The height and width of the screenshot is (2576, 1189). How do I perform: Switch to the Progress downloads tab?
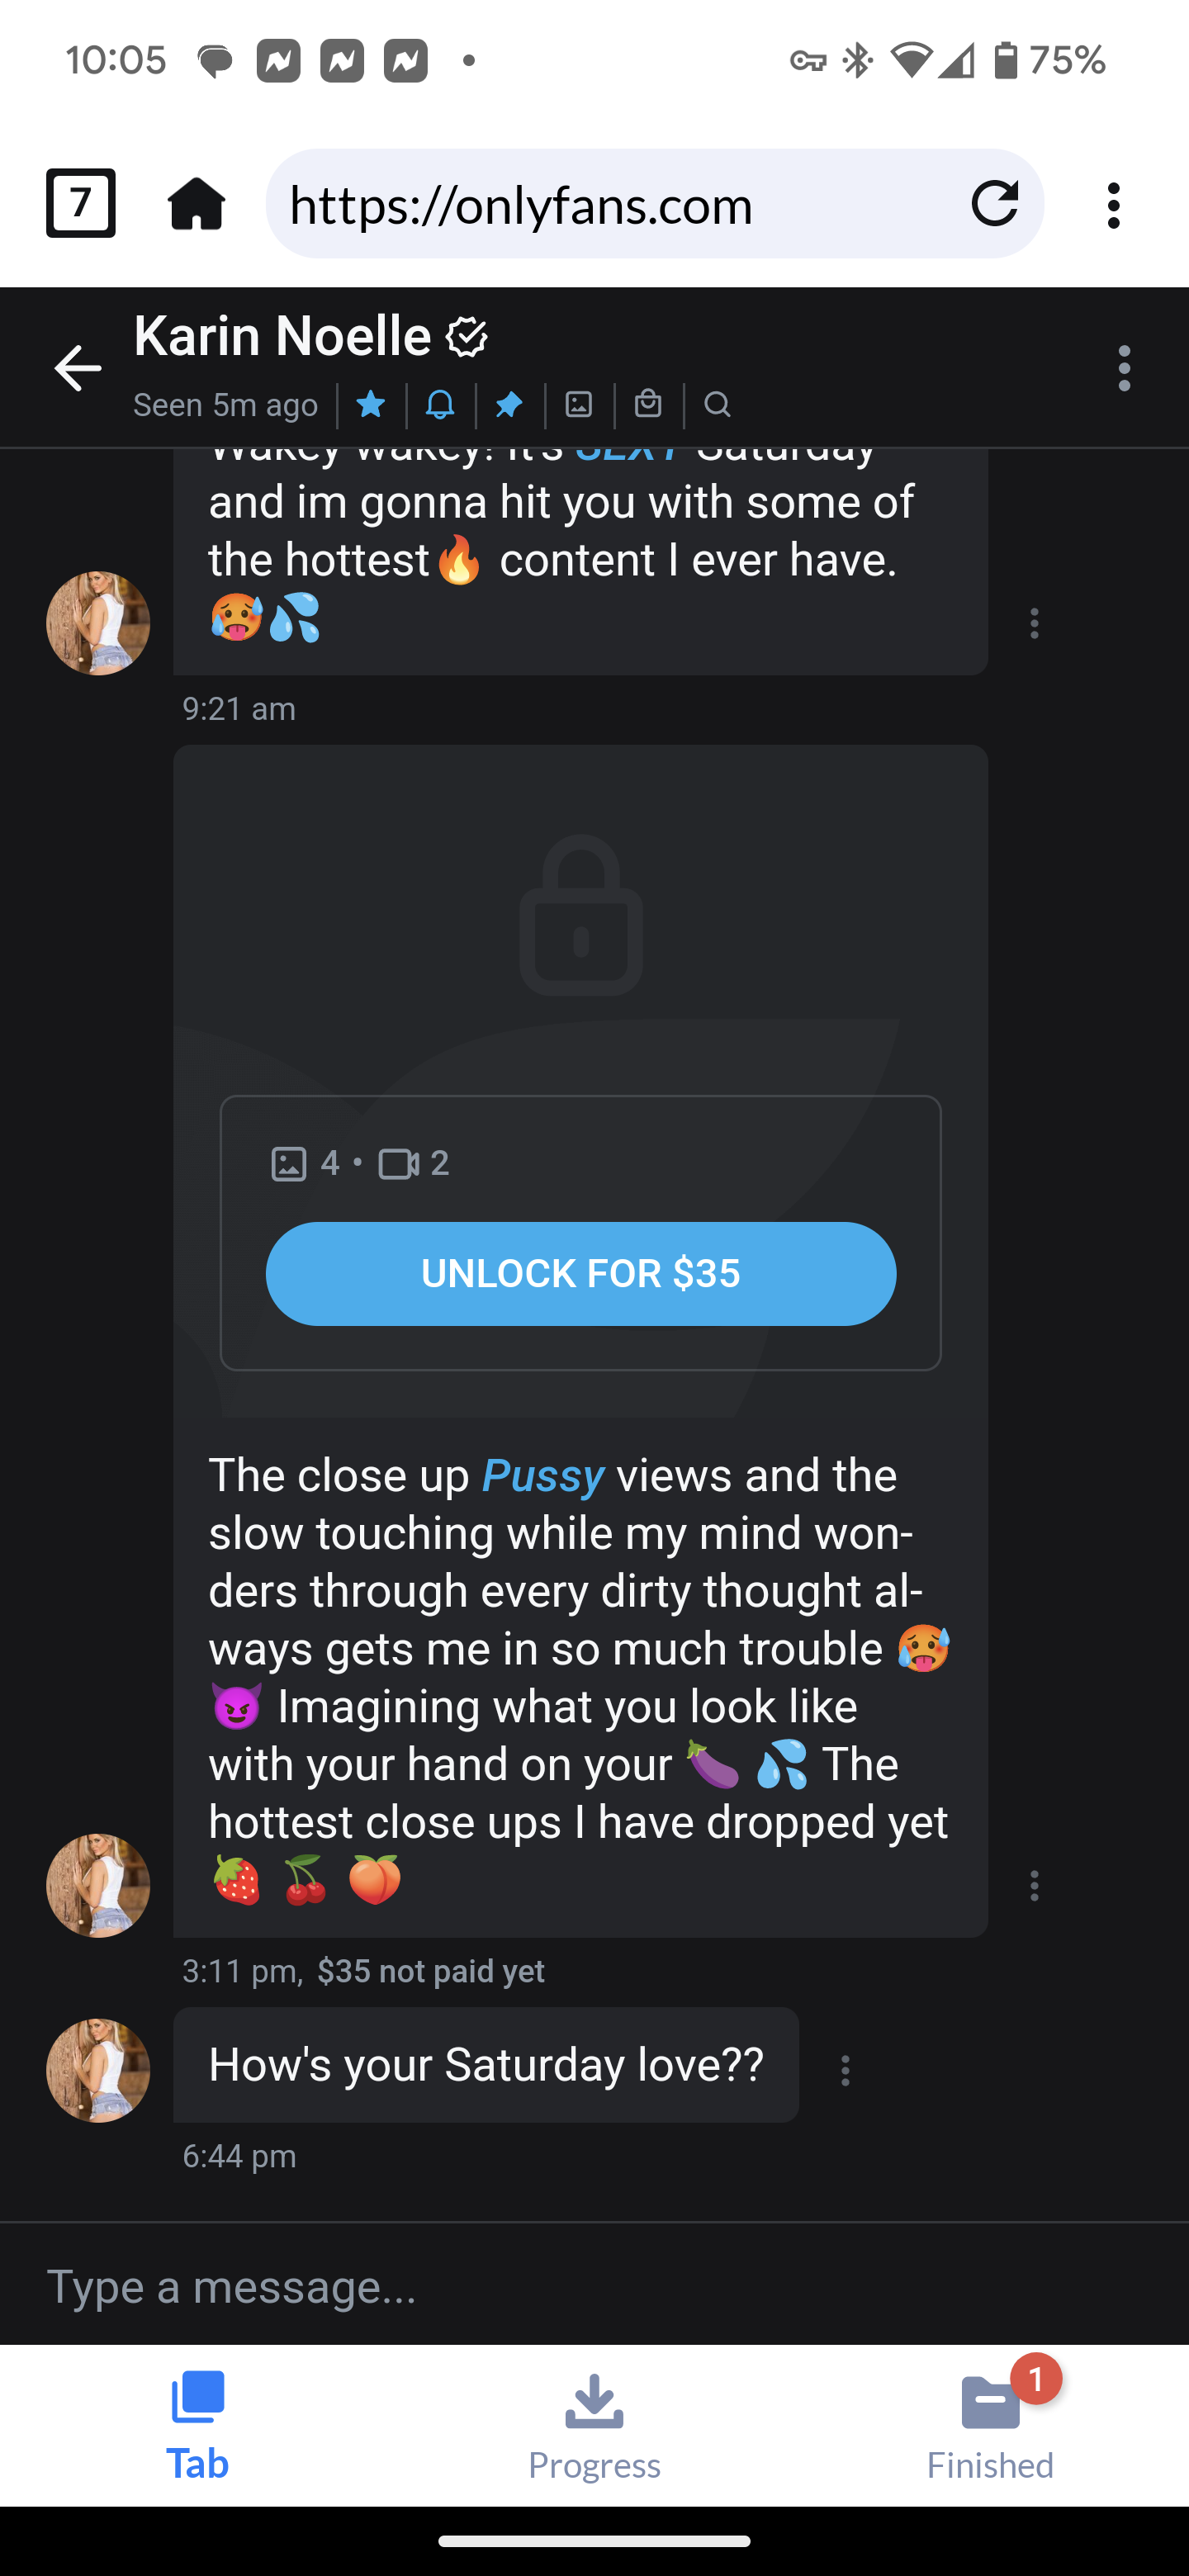click(594, 2426)
